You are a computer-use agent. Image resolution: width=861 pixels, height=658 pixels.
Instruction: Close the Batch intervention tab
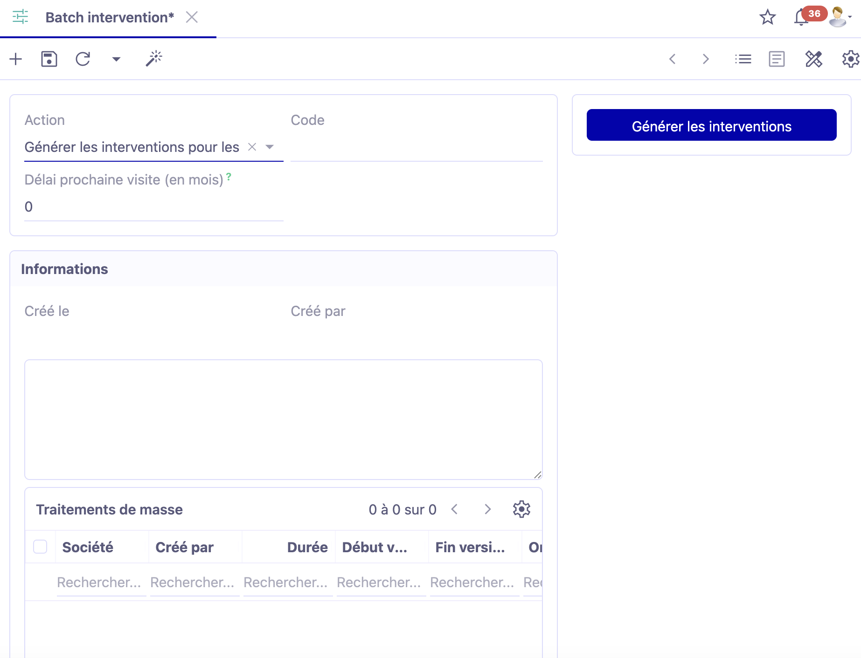(192, 18)
